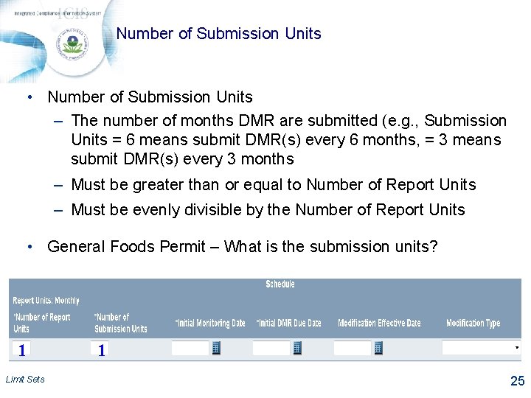Open the Initial Monitoring Date calendar icon

[216, 349]
